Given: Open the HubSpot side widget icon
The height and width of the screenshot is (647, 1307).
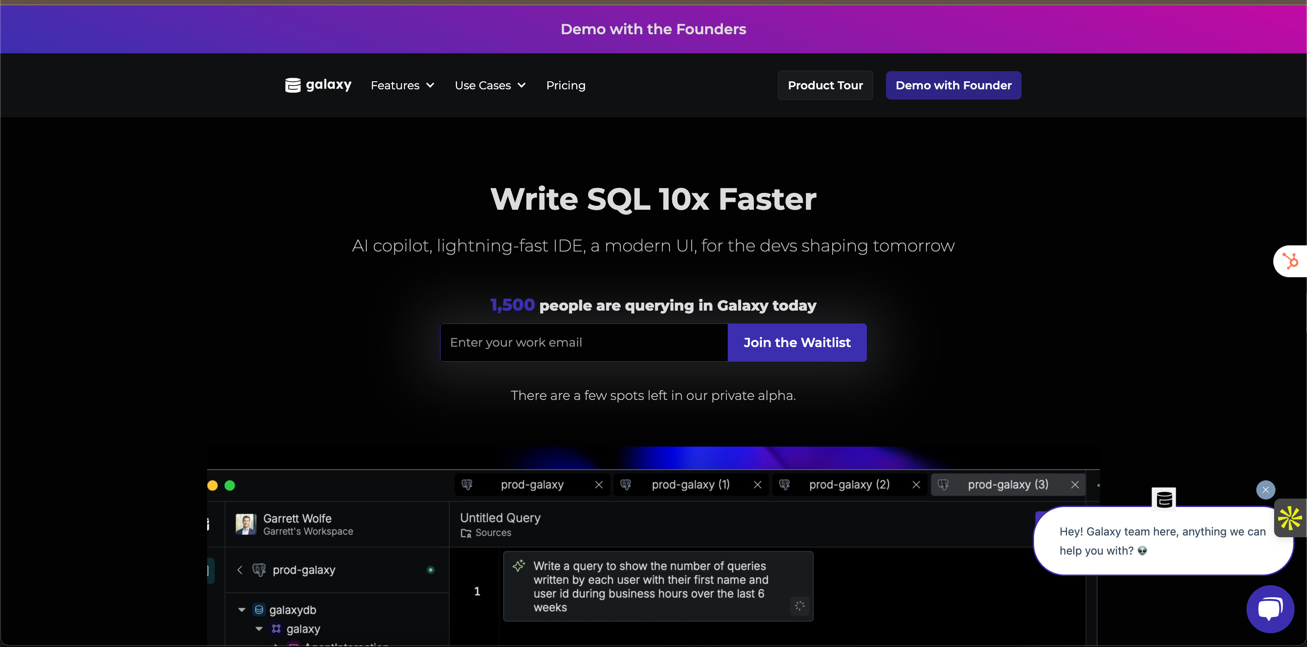Looking at the screenshot, I should [1290, 261].
